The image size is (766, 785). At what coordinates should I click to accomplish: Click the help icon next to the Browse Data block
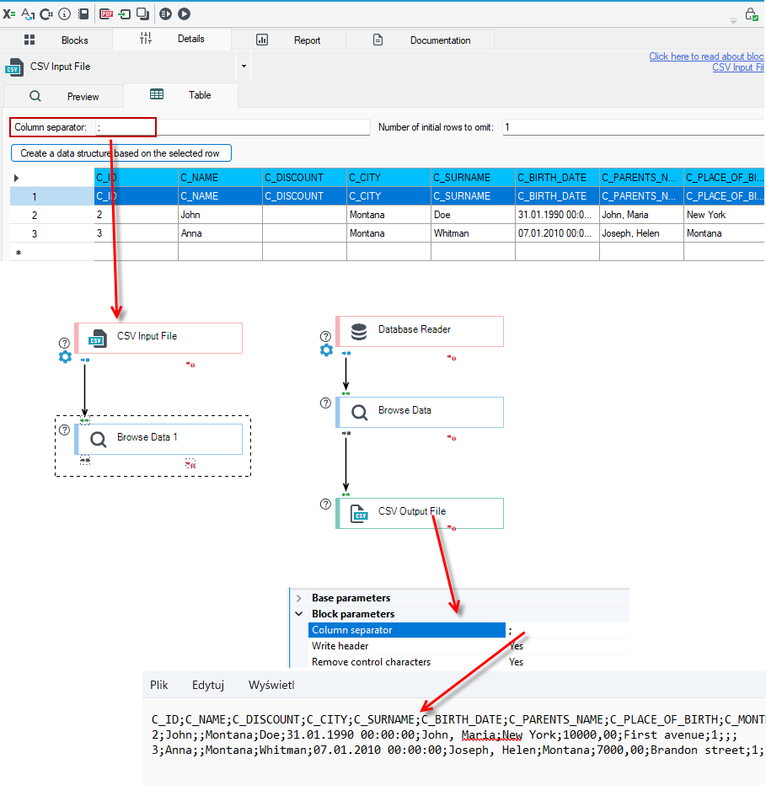pos(325,403)
